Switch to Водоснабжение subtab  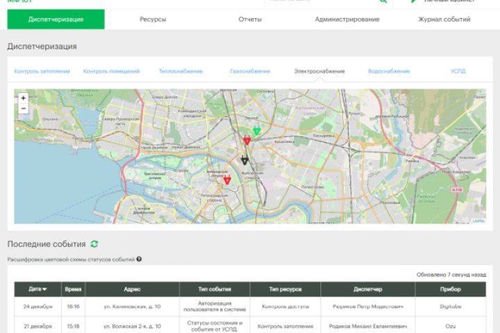point(389,71)
